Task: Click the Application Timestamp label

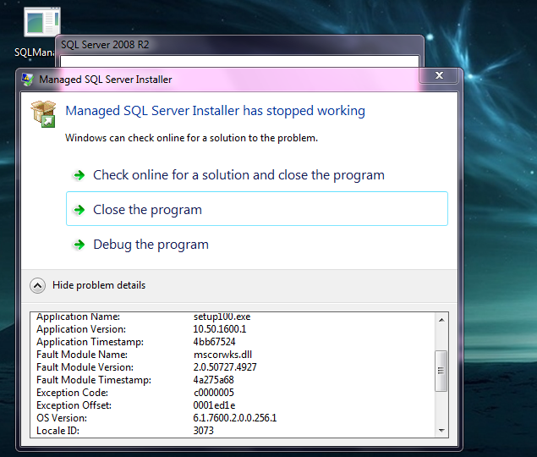Action: pos(90,342)
